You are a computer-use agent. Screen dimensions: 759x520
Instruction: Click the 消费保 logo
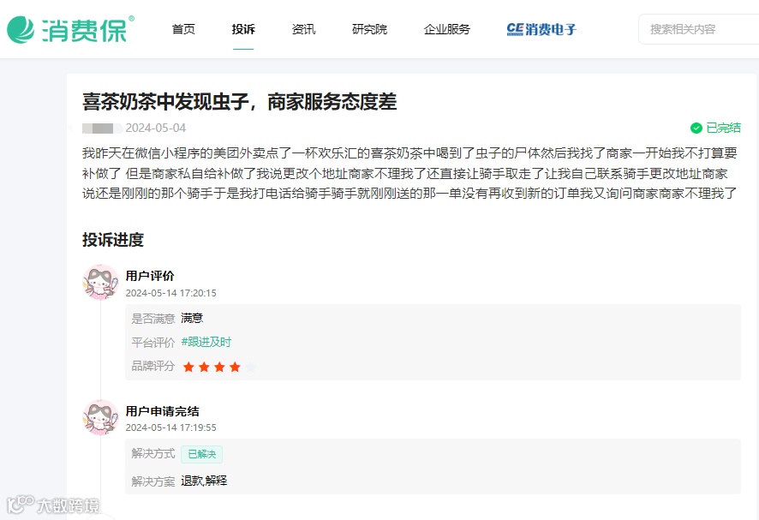(x=70, y=29)
